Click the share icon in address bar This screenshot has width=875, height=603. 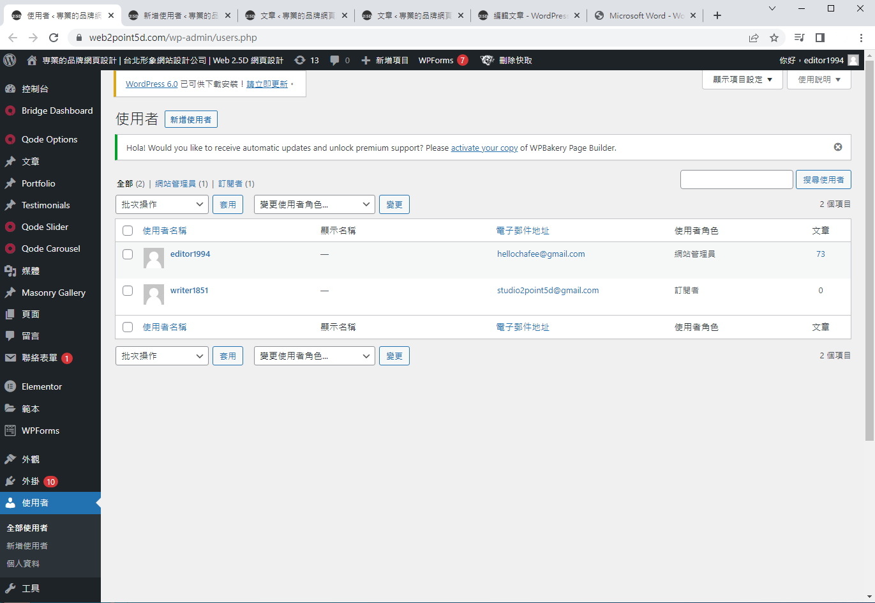[x=754, y=38]
